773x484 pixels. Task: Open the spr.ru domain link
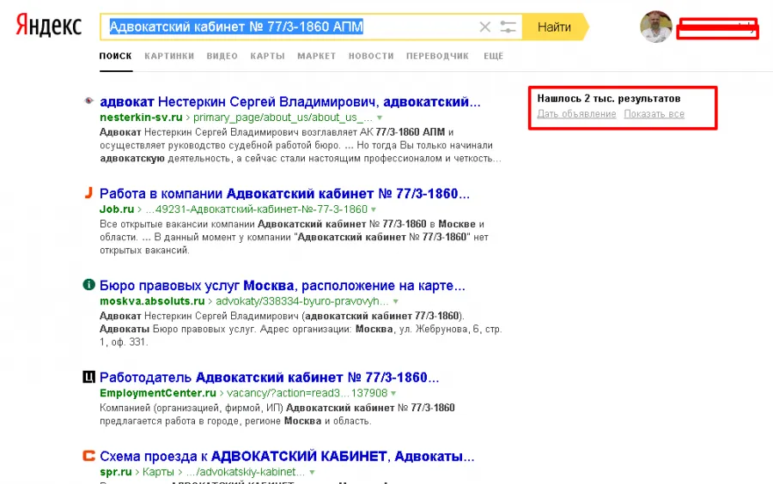tap(116, 472)
